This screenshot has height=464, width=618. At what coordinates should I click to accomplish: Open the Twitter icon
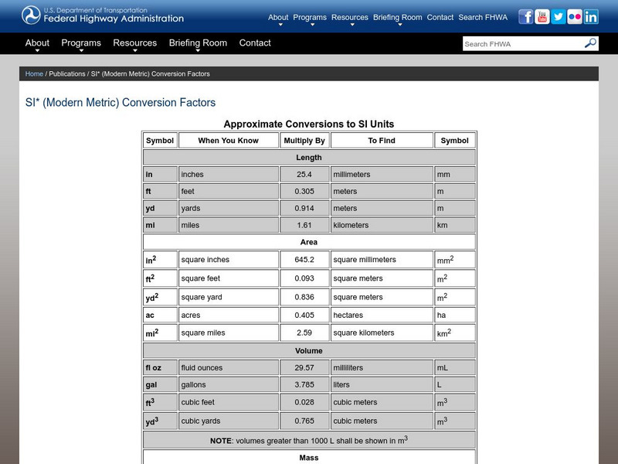(558, 17)
